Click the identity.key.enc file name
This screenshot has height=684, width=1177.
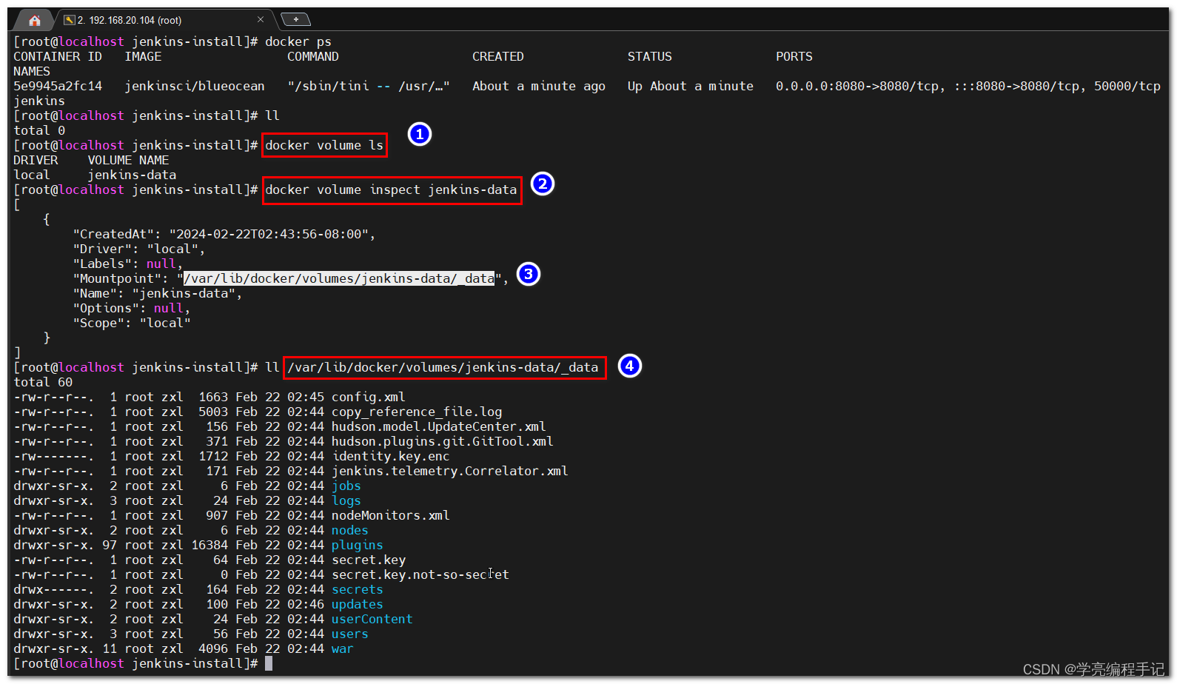pyautogui.click(x=391, y=456)
